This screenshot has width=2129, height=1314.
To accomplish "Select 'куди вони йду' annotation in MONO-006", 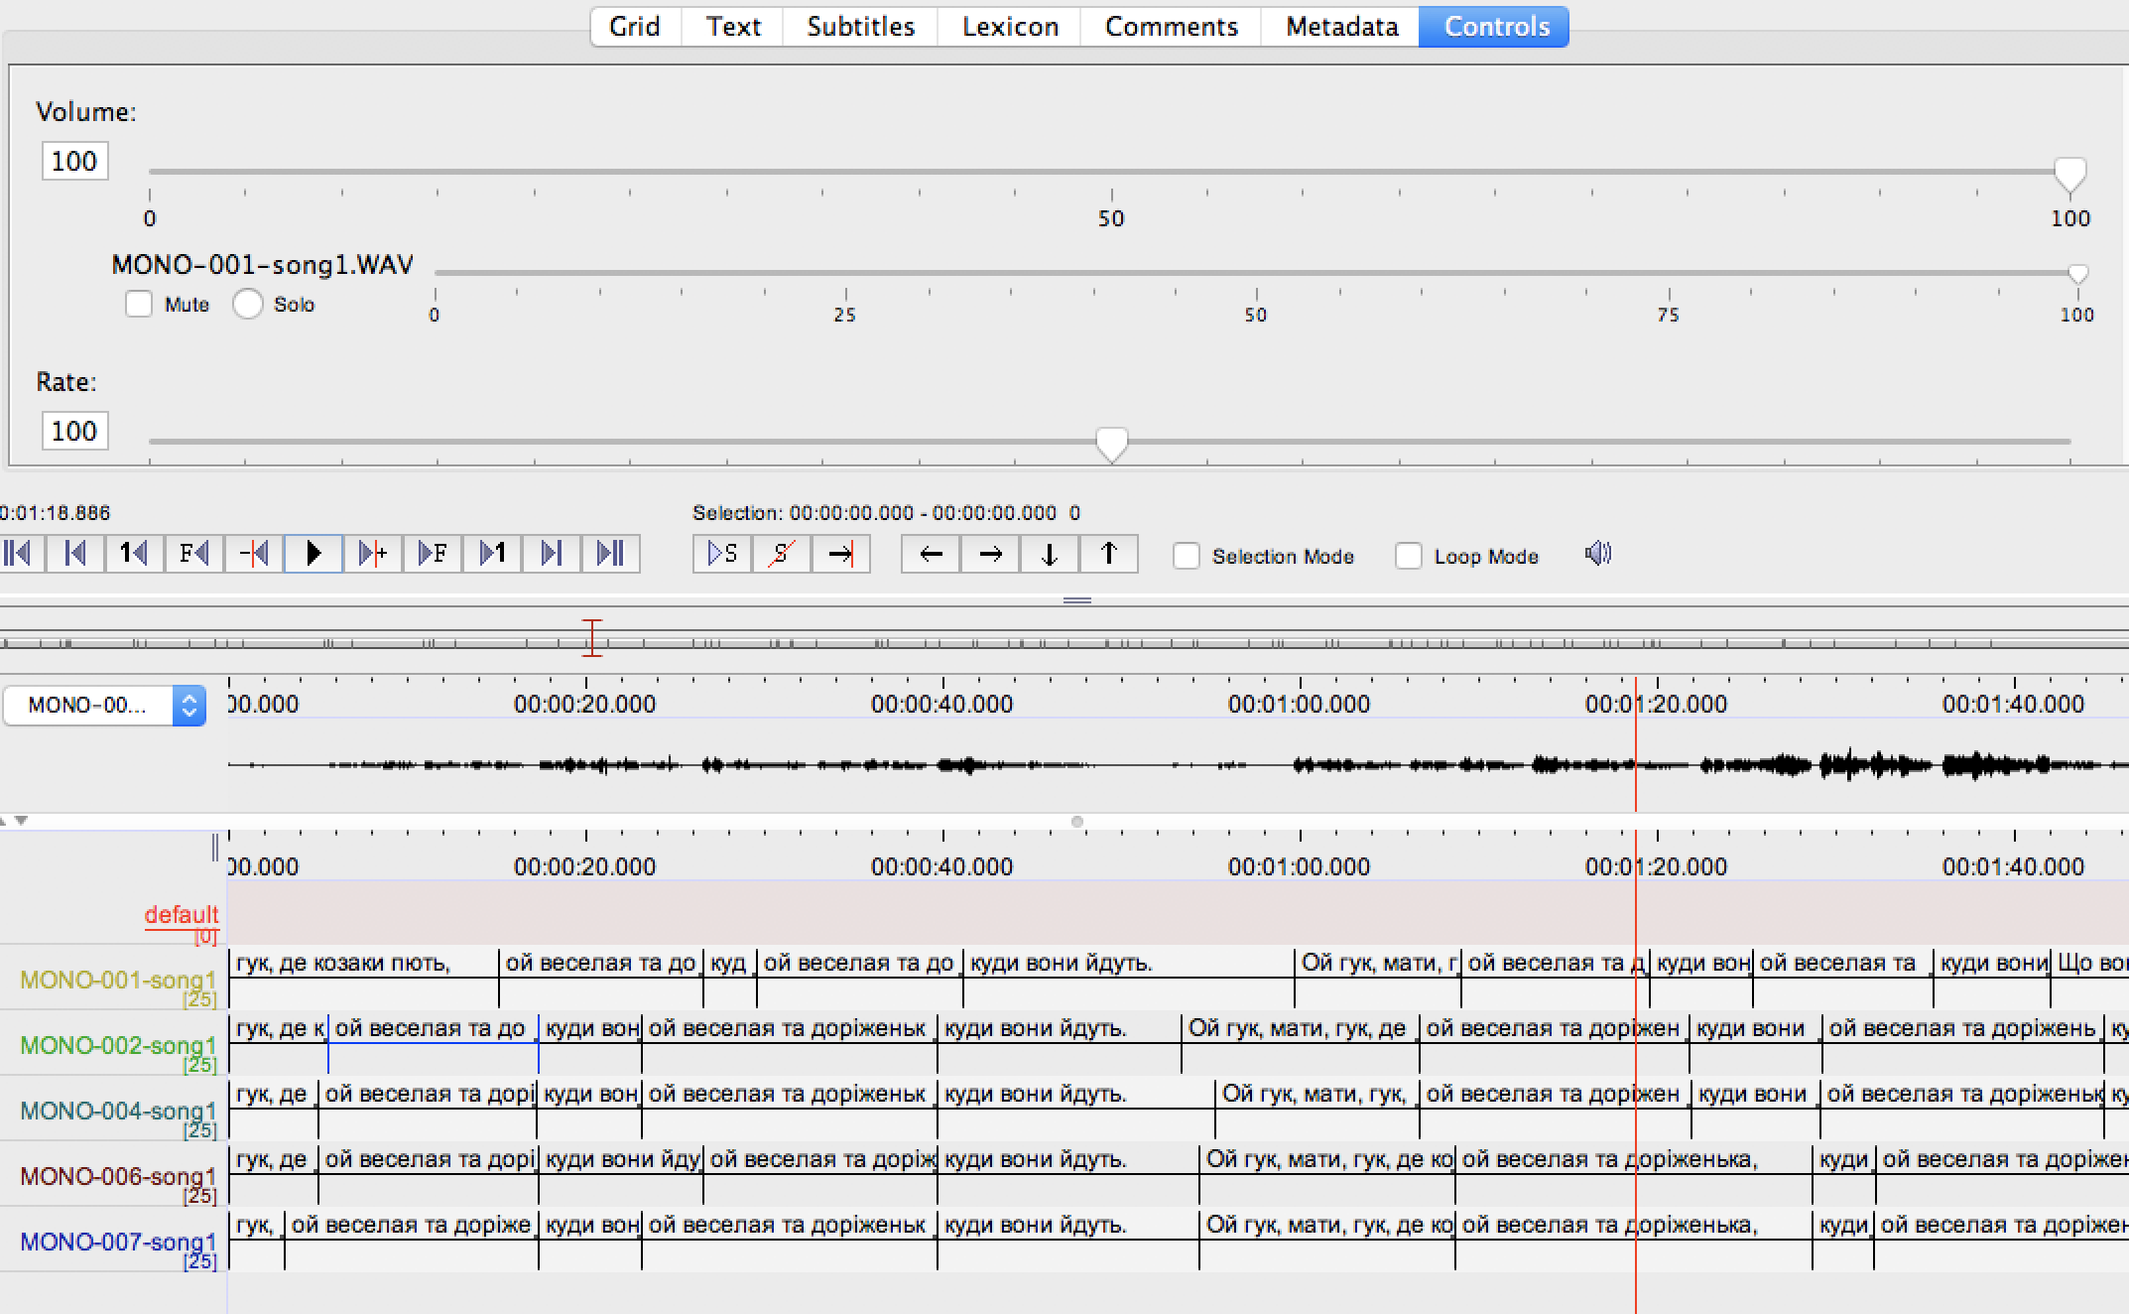I will tap(621, 1160).
